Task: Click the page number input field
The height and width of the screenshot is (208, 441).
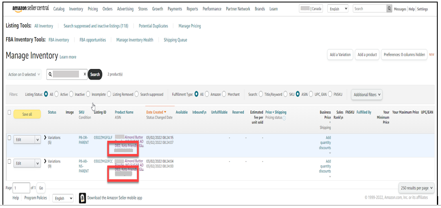Action: 21,188
